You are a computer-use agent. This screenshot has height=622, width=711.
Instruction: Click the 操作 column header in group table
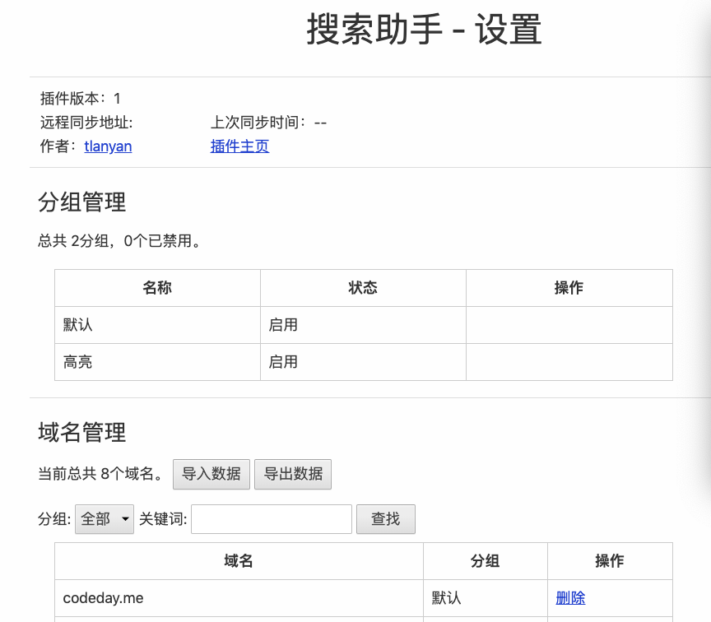point(569,288)
